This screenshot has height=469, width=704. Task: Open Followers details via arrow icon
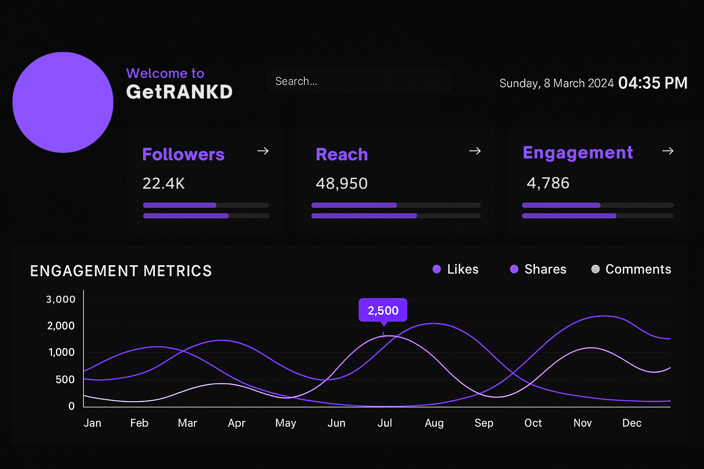(x=263, y=151)
